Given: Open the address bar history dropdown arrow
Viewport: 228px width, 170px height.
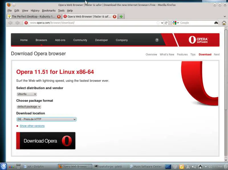Looking at the screenshot, I should click(x=162, y=23).
